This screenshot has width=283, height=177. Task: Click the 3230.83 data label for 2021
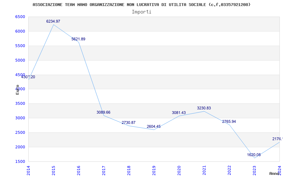point(204,108)
